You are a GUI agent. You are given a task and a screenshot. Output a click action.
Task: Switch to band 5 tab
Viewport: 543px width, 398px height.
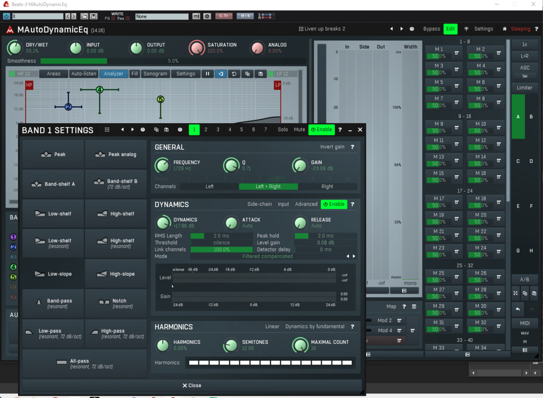point(241,129)
